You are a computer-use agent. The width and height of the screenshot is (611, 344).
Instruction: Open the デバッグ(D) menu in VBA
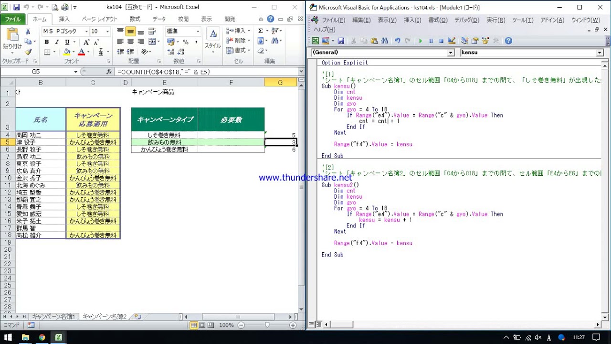466,20
